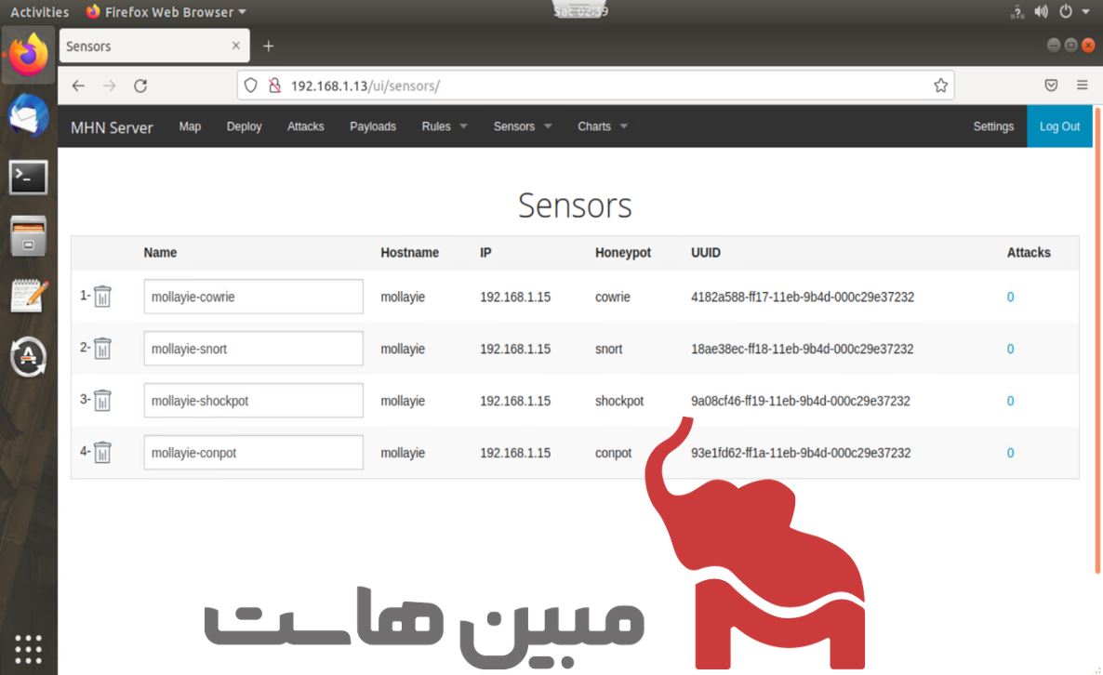This screenshot has height=675, width=1103.
Task: Edit the mollayie-shockpot name field
Action: tap(253, 401)
